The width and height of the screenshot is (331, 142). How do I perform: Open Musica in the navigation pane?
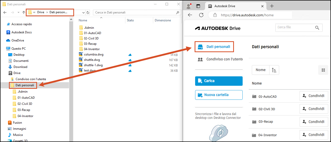click(x=18, y=135)
